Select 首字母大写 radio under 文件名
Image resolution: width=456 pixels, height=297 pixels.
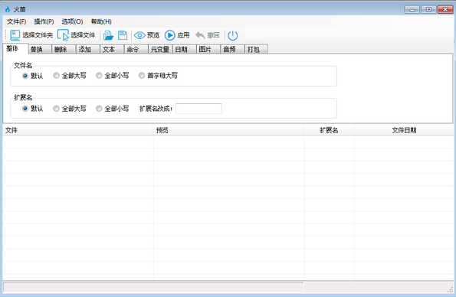142,76
